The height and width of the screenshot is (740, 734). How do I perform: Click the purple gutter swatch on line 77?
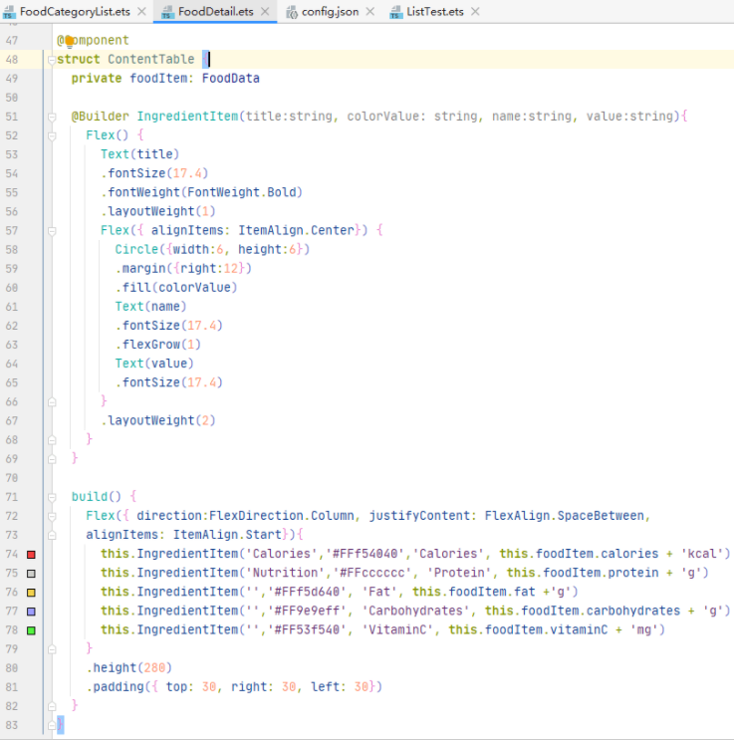click(x=31, y=611)
